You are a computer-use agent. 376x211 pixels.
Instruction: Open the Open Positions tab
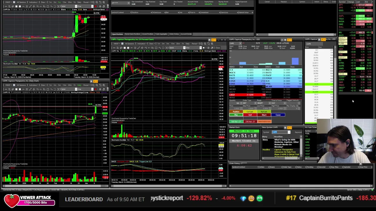[x=117, y=34]
